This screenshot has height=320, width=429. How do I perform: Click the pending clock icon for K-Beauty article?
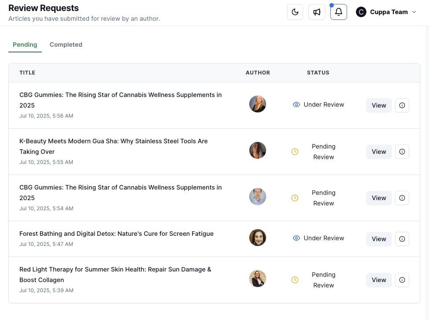(x=295, y=152)
